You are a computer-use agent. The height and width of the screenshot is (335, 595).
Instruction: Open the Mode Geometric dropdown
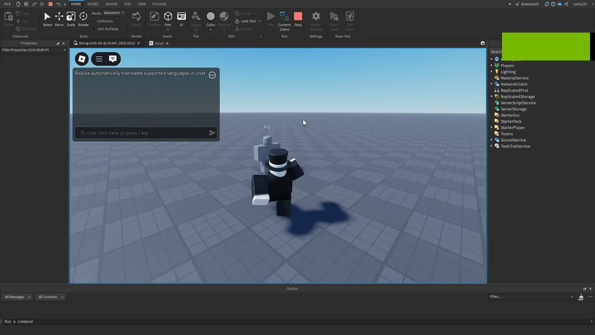(x=114, y=13)
